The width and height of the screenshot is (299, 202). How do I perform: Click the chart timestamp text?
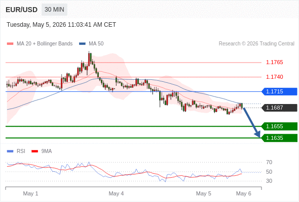point(61,25)
